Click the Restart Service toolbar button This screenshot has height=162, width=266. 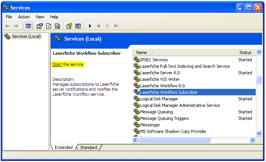[117, 26]
